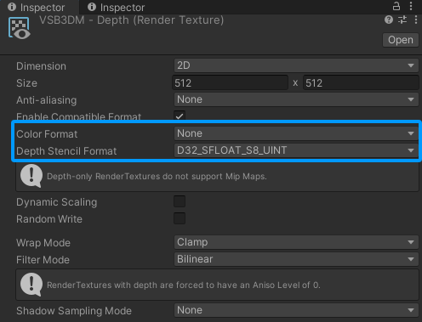
Task: Click the Open button
Action: tap(401, 40)
